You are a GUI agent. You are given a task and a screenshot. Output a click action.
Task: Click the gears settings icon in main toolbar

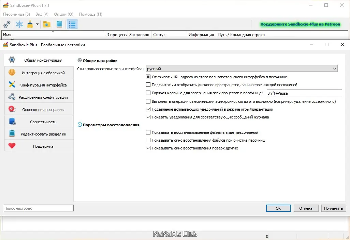click(7, 24)
